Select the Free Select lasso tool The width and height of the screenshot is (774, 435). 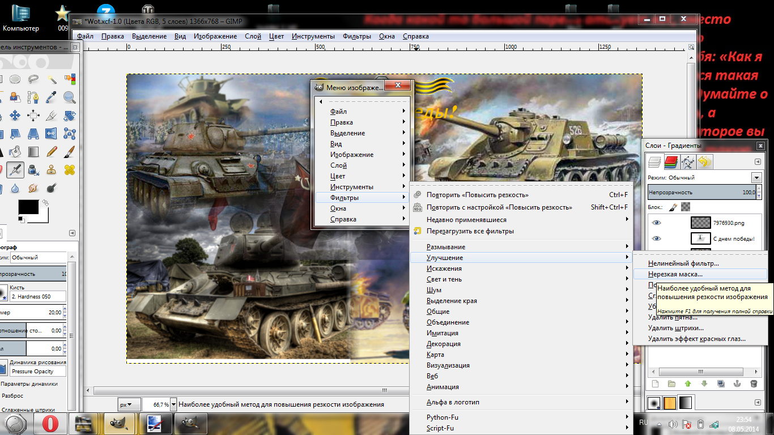tap(33, 78)
